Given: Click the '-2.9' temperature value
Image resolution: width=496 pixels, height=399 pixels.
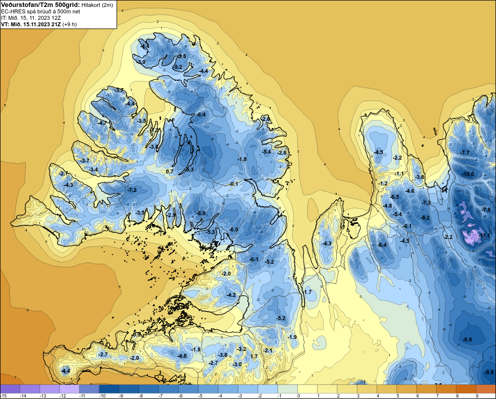Looking at the screenshot, I should [171, 215].
